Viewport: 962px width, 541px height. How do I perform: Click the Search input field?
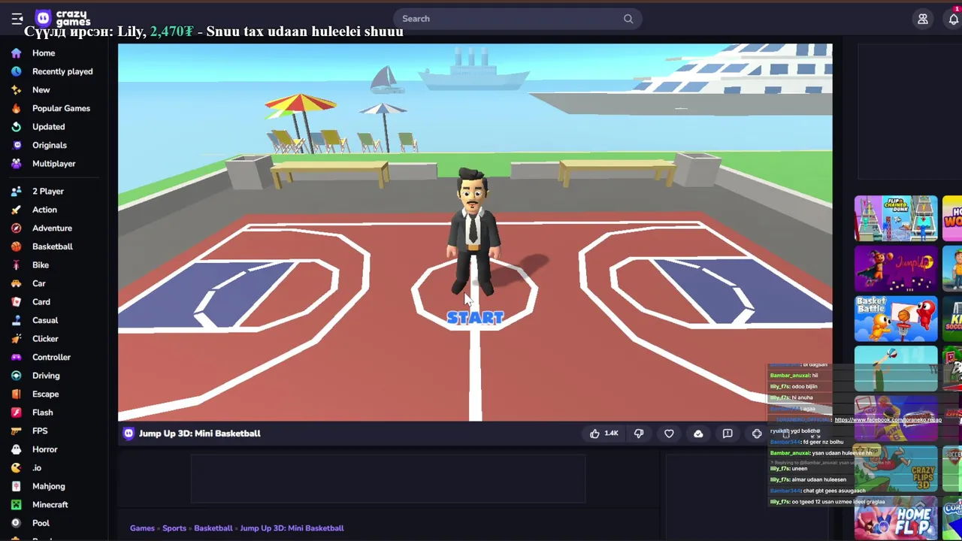pyautogui.click(x=517, y=19)
